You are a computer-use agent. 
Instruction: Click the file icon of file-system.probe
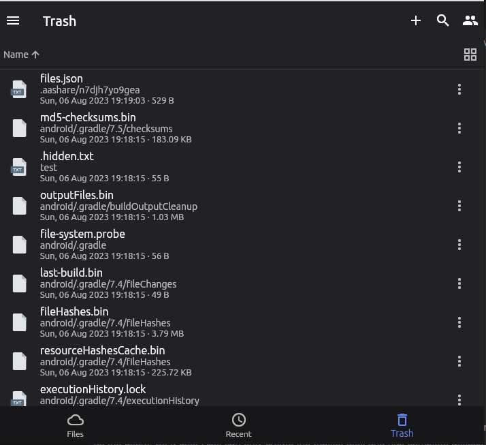point(19,245)
